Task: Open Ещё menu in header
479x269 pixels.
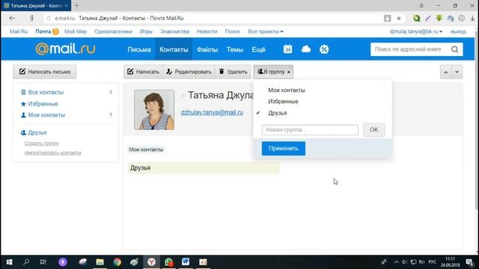Action: click(258, 49)
